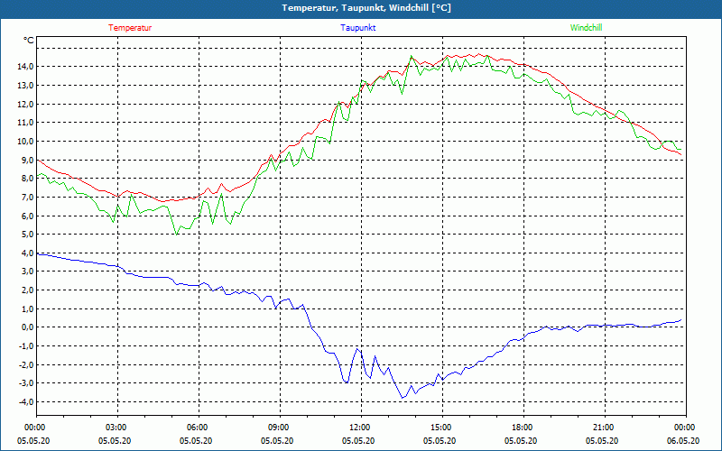Click the blue Taupunkt legend label
Screen dimensions: 722x451
(357, 28)
